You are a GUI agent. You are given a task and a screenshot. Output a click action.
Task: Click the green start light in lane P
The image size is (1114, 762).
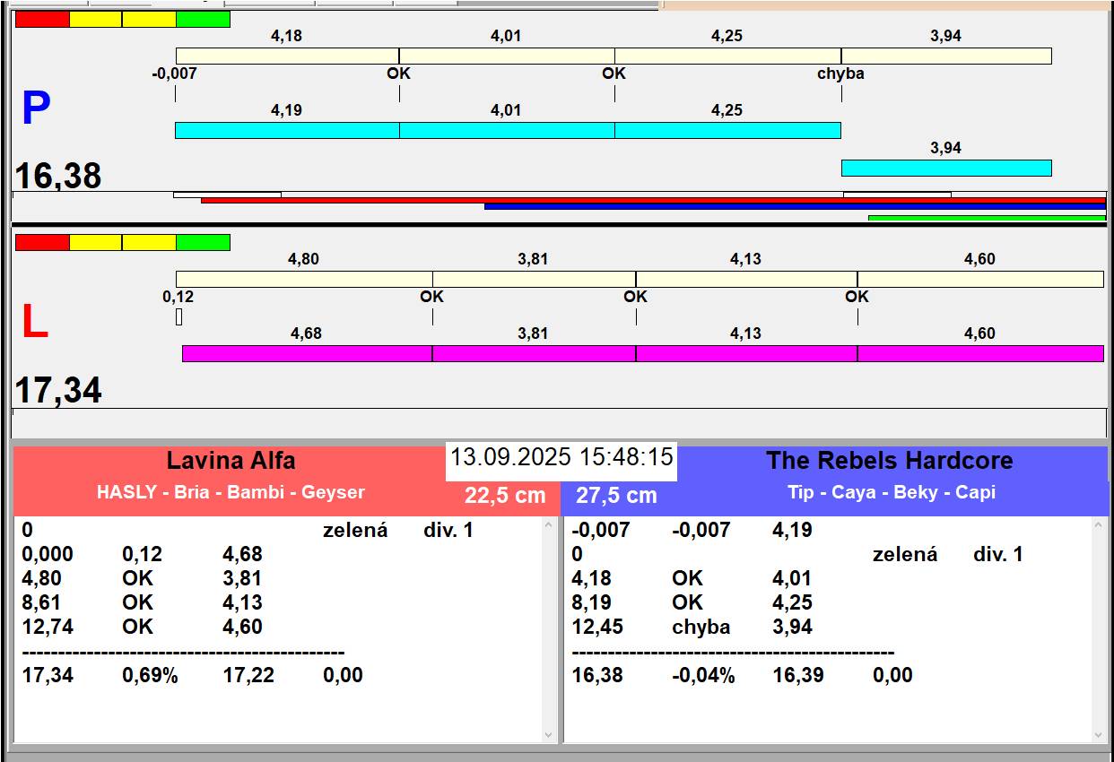pyautogui.click(x=203, y=19)
